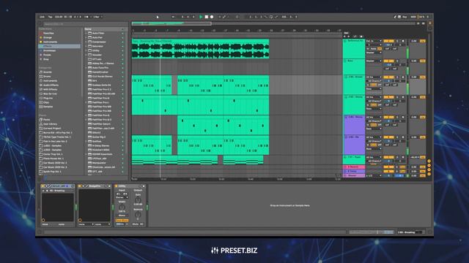This screenshot has height=263, width=469.
Task: Turn off the ShaperBox device activator
Action: click(x=80, y=186)
